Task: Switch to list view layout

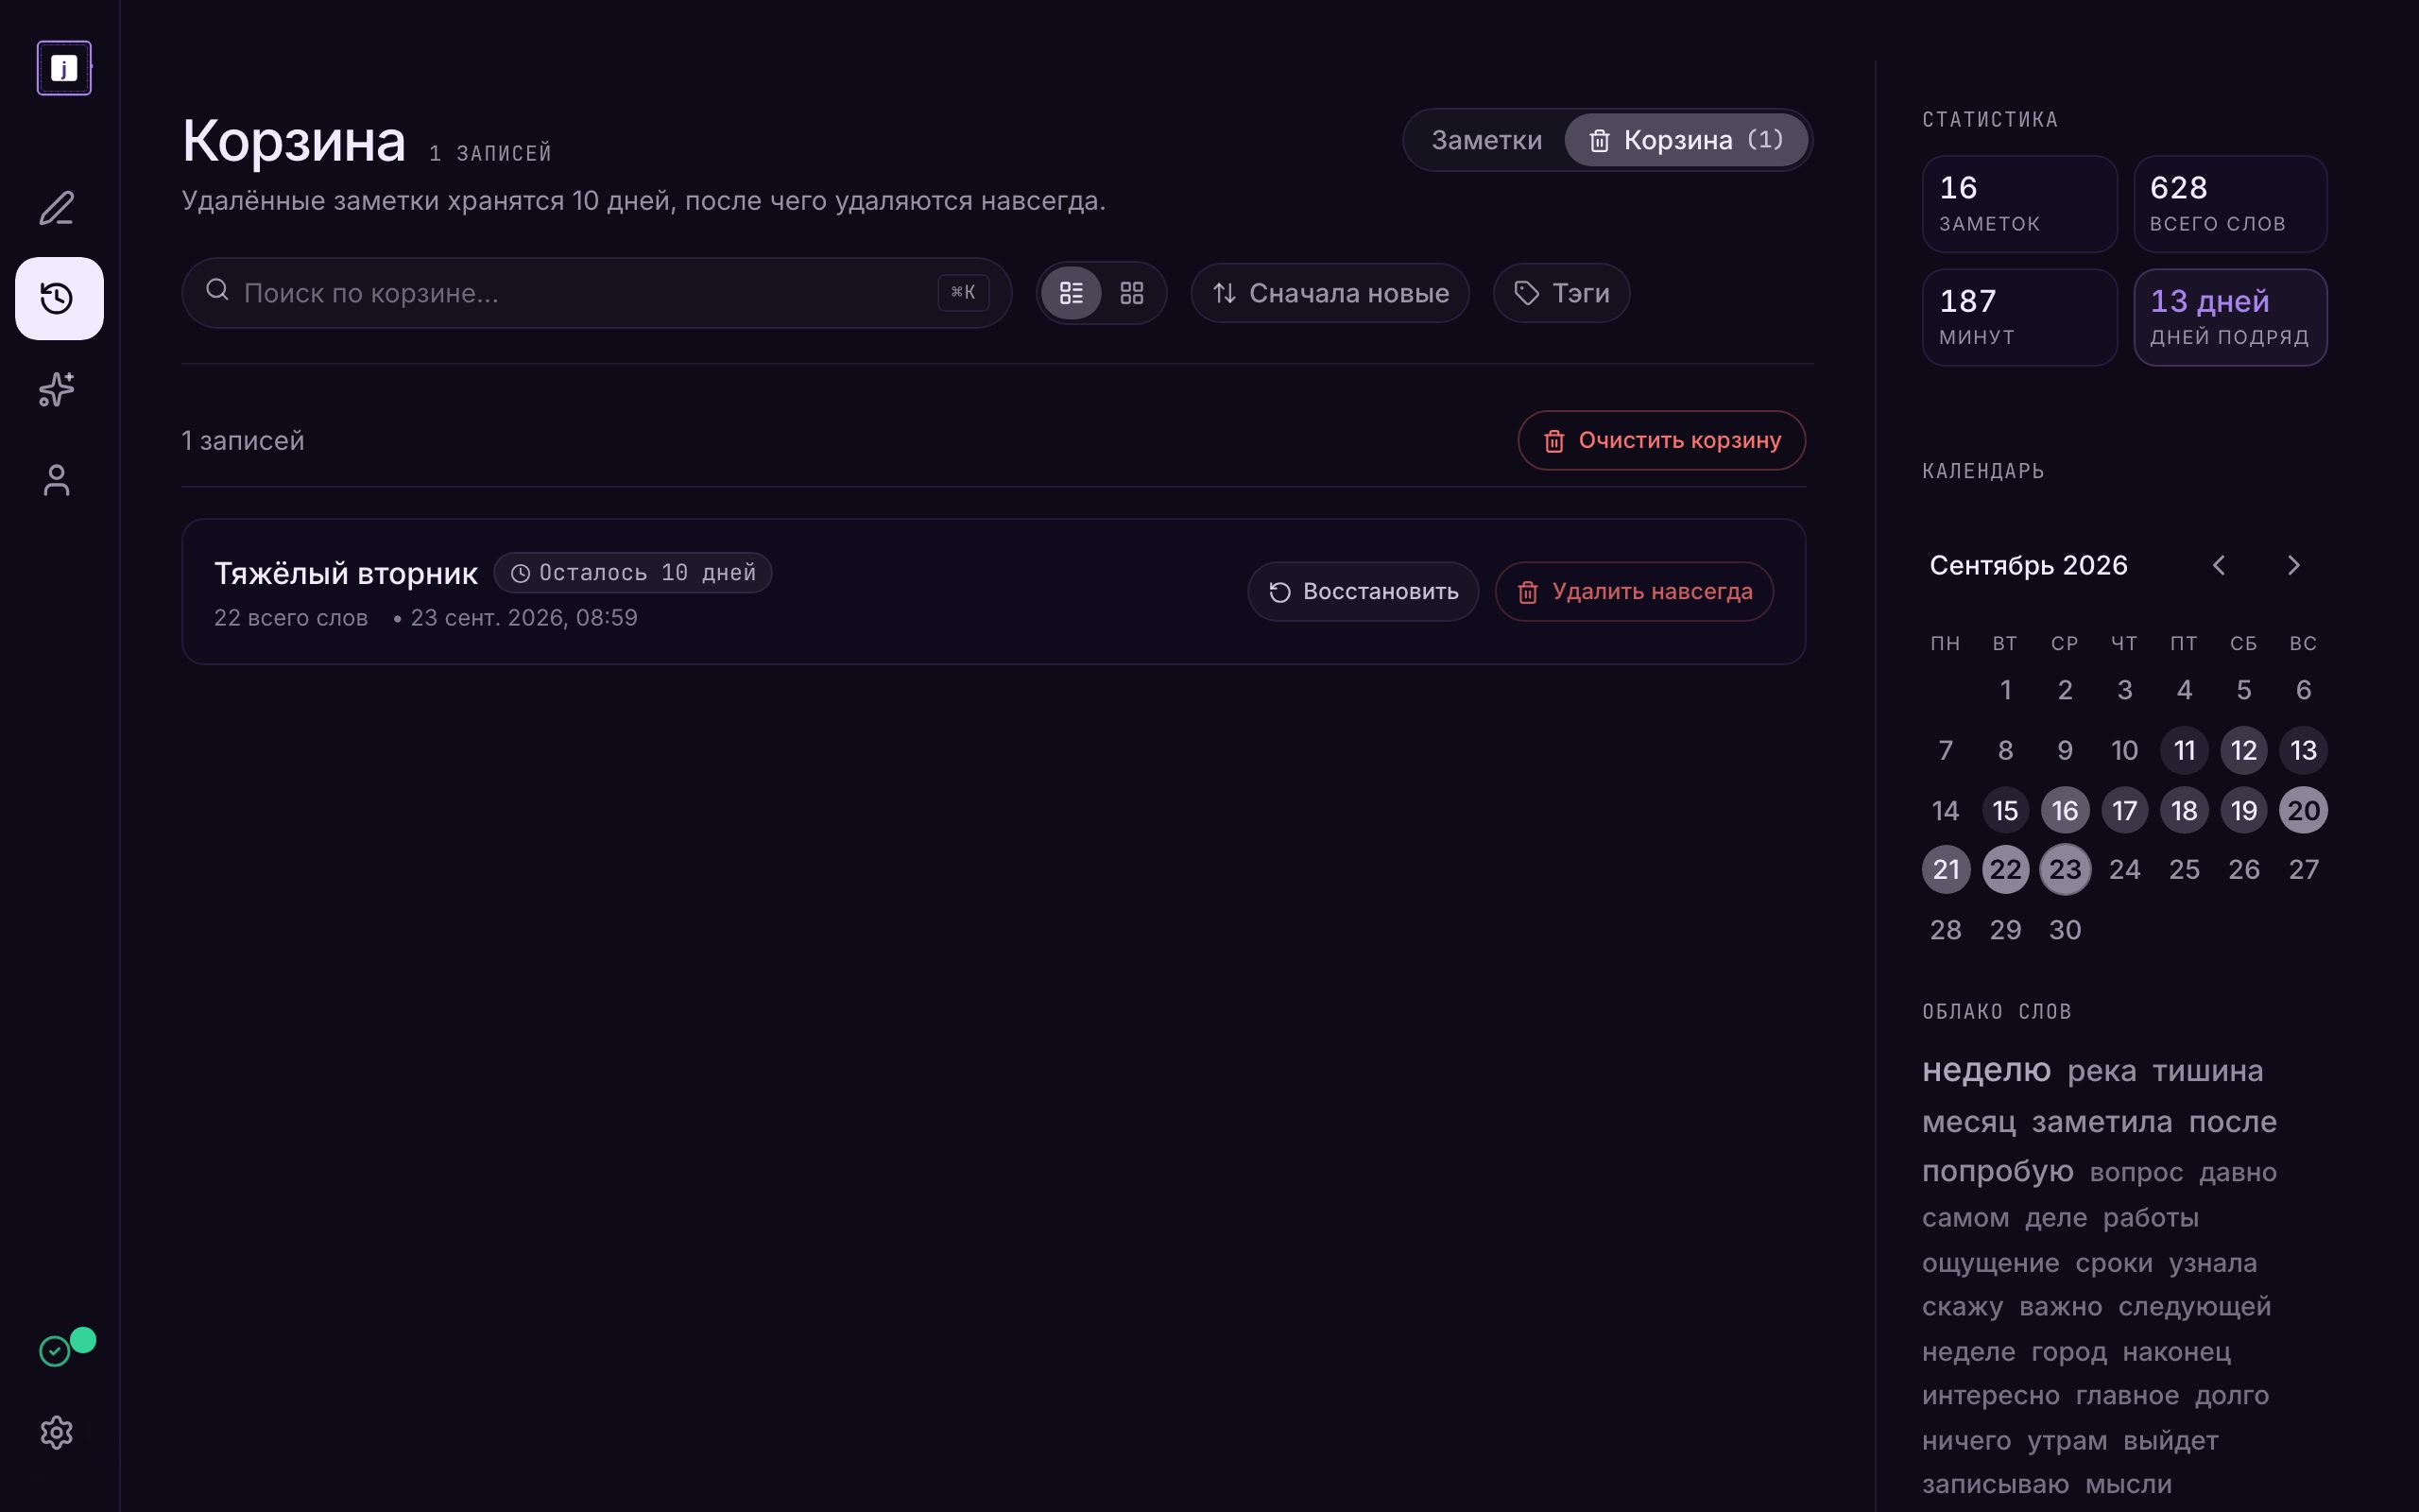Action: 1071,293
